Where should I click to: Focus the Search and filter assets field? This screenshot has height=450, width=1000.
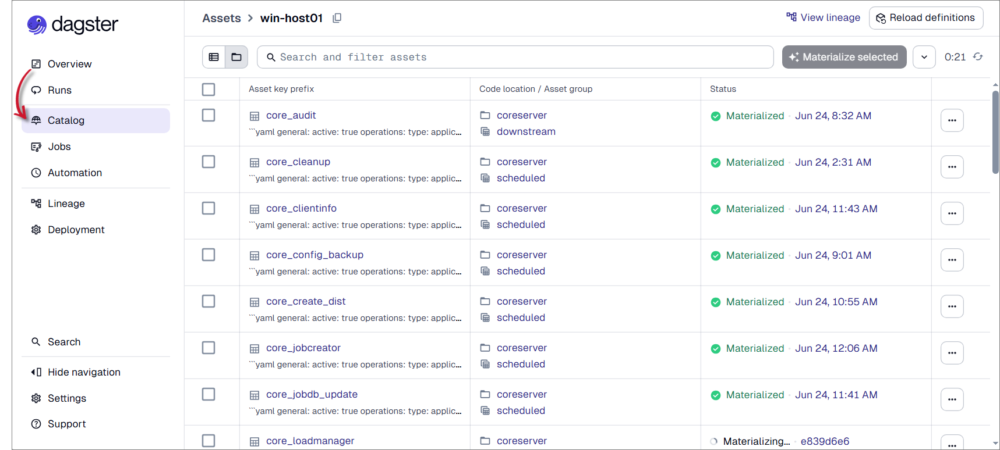tap(515, 57)
